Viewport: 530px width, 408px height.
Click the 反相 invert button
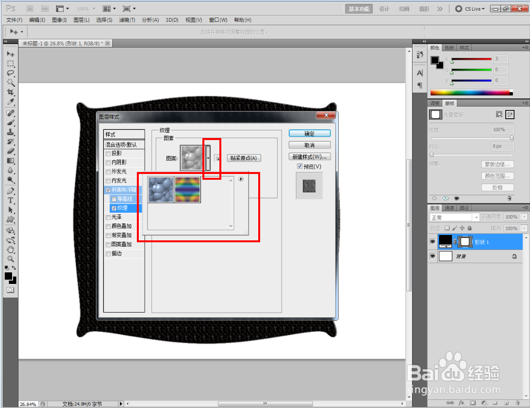coord(497,188)
